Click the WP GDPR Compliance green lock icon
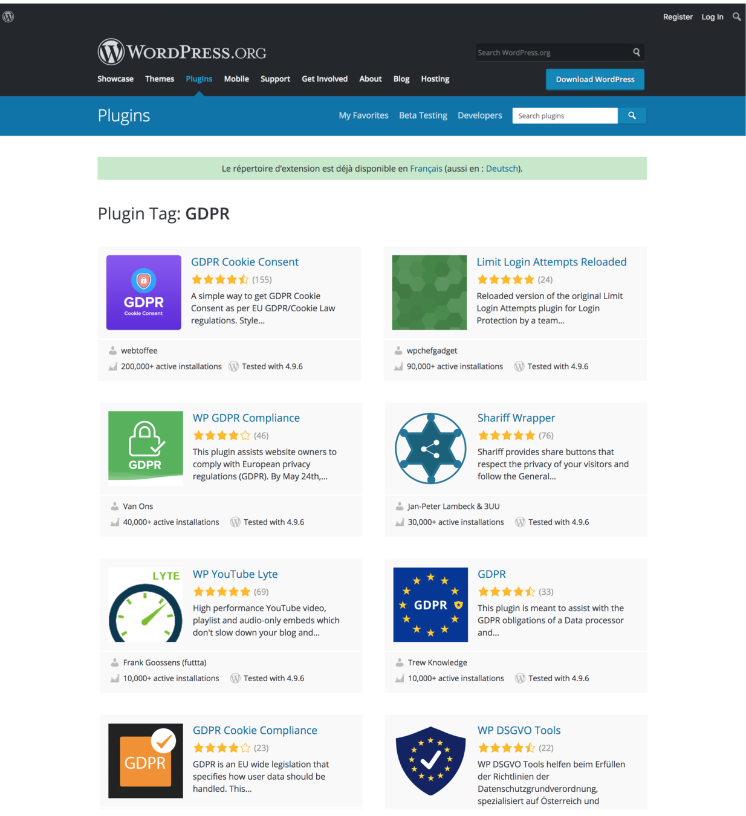The height and width of the screenshot is (816, 746). [146, 448]
